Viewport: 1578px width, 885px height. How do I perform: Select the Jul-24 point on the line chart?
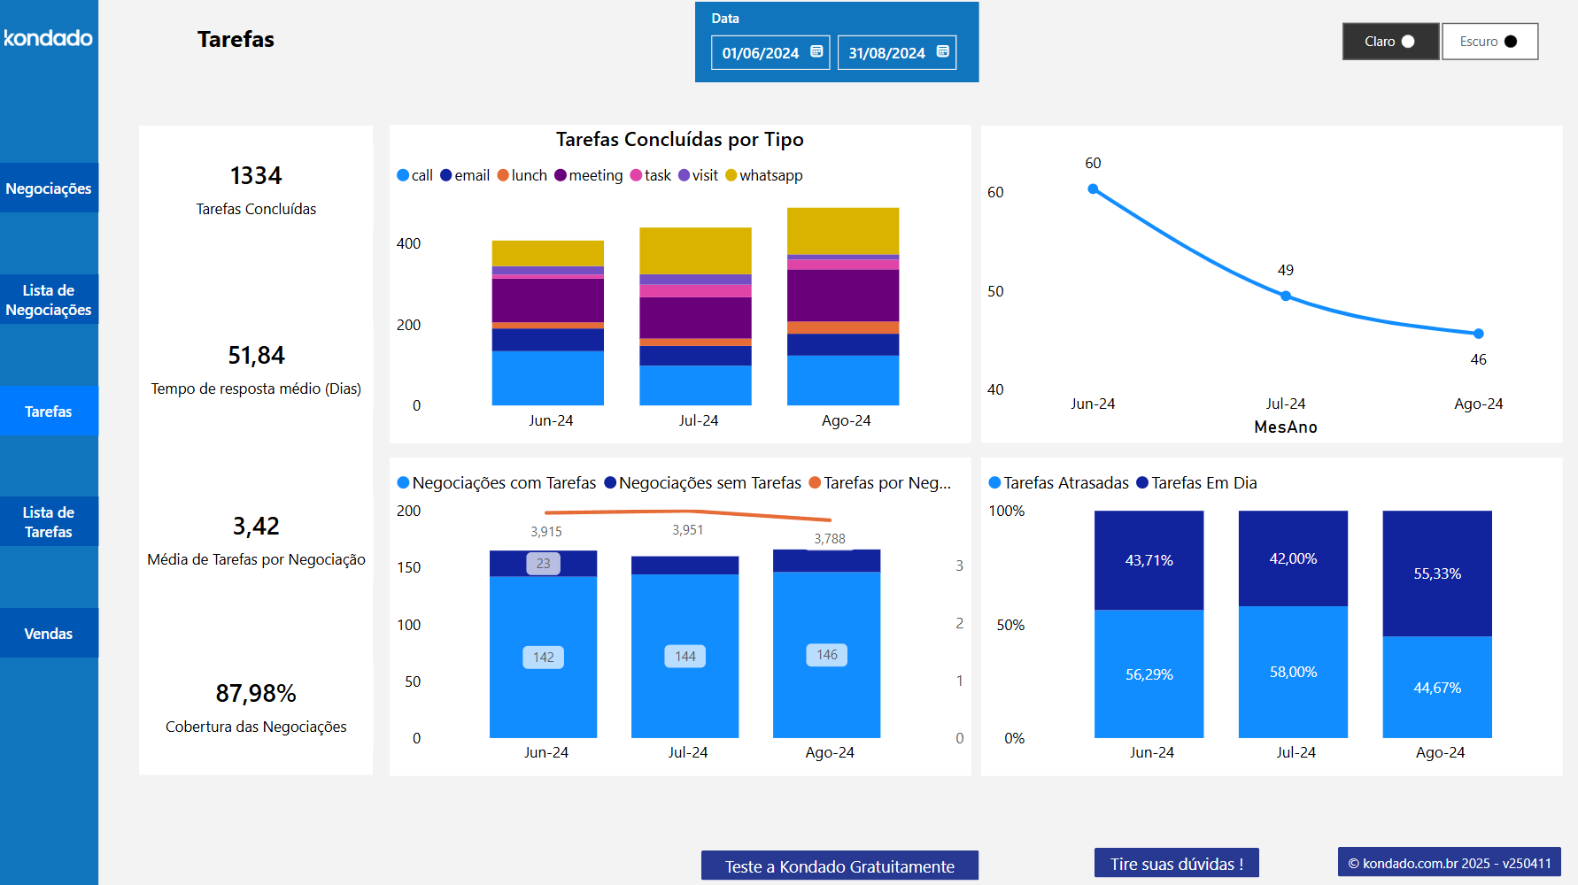1284,296
